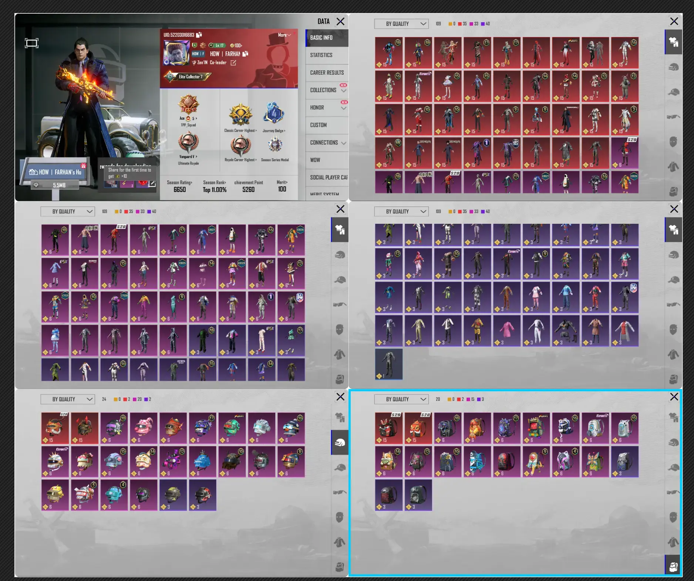Click the HOW | FARHAN's Home signboard
Image resolution: width=694 pixels, height=581 pixels.
tap(55, 172)
